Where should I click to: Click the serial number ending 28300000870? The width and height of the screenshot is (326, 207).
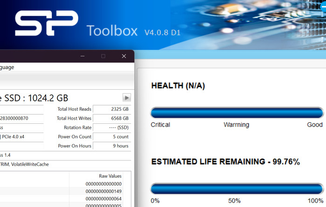[14, 118]
